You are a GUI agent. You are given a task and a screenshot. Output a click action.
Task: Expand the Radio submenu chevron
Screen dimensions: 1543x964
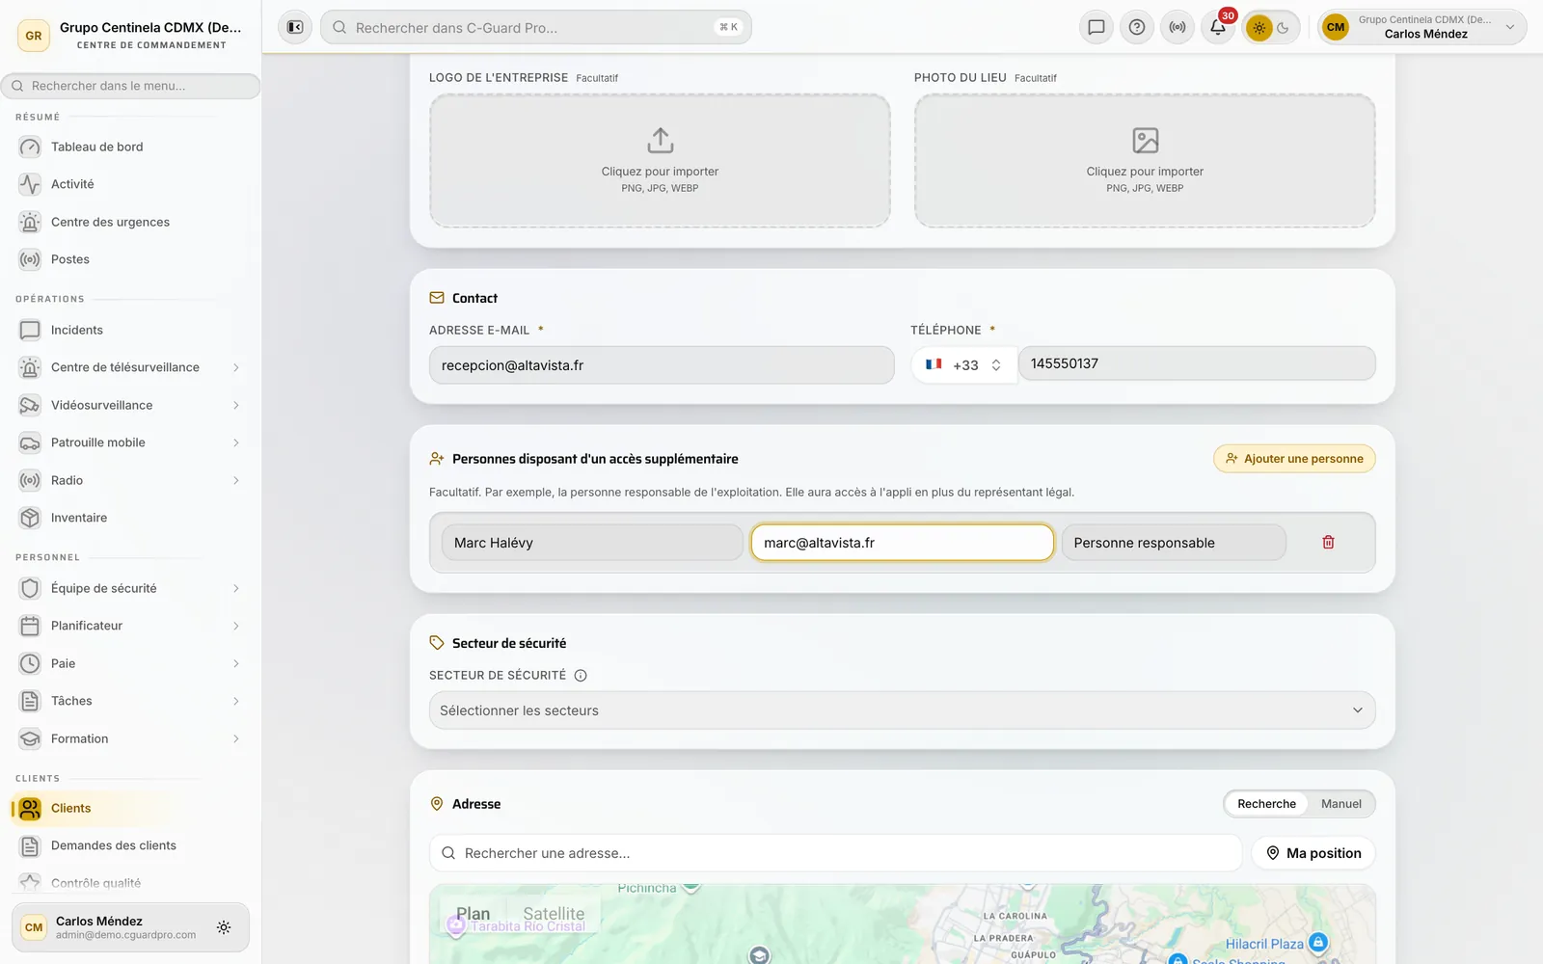(235, 480)
